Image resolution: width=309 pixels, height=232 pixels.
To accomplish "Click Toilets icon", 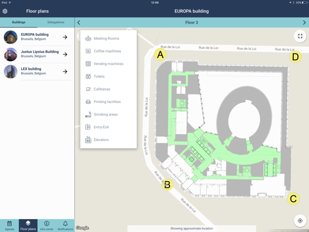I will (88, 76).
